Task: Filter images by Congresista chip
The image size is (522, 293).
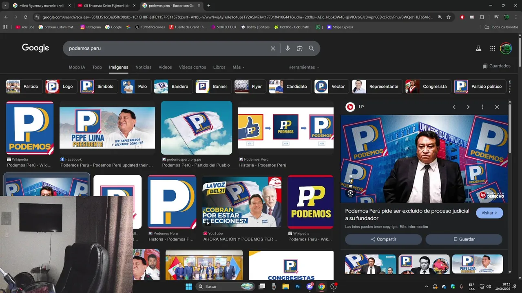Action: (428, 86)
